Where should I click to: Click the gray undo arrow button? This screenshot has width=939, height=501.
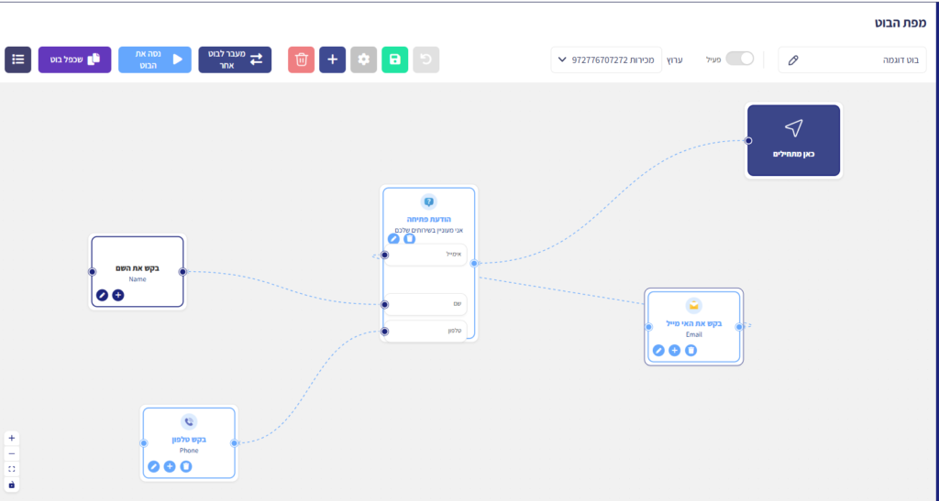coord(425,60)
